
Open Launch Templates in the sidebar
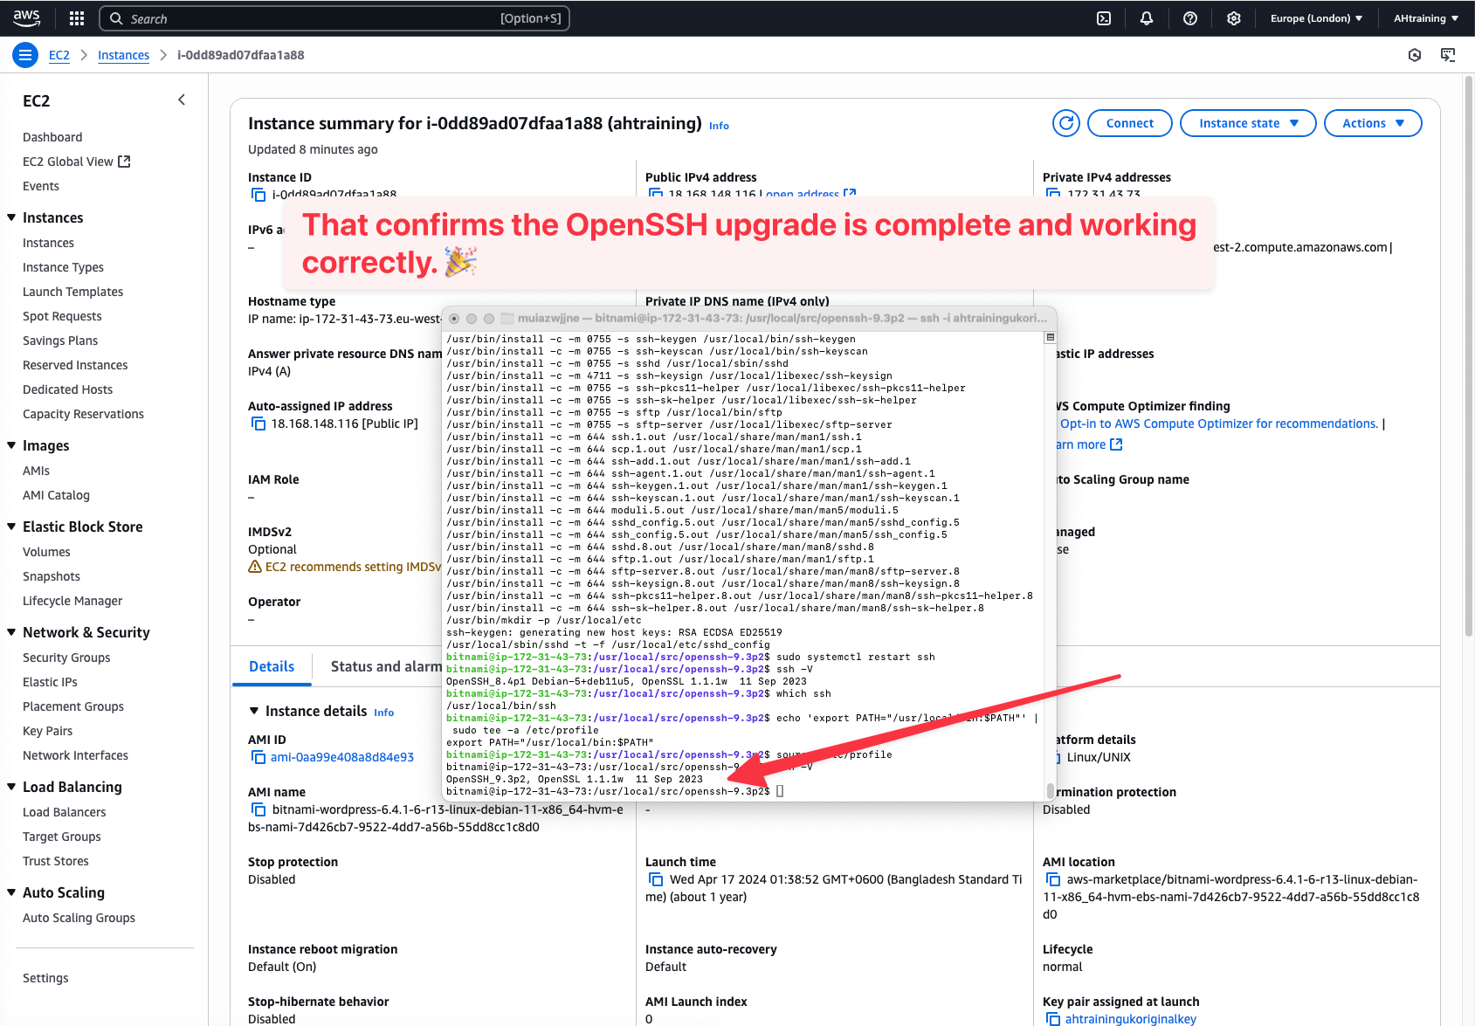click(72, 292)
